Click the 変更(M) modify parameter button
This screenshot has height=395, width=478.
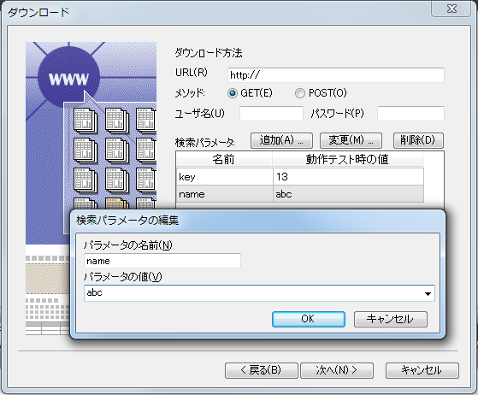click(351, 140)
